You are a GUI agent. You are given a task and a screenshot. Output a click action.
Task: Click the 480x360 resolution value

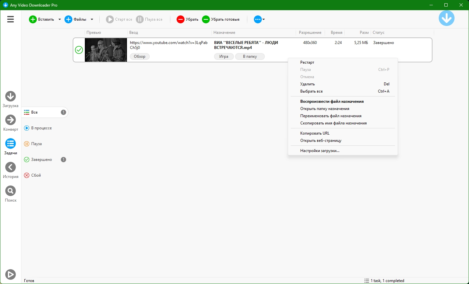coord(310,43)
